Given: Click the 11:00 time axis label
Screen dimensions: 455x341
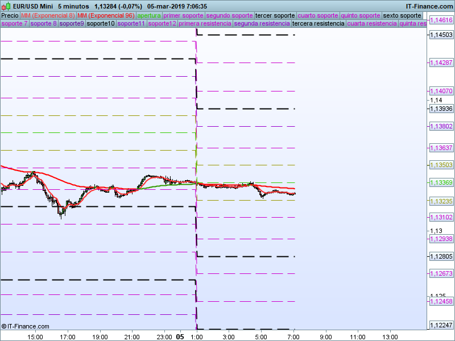Looking at the screenshot, I should (x=358, y=337).
